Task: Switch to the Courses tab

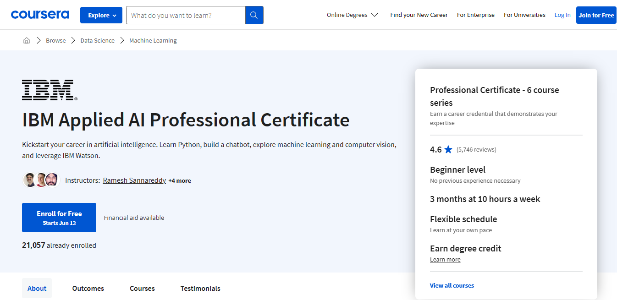Action: [142, 288]
